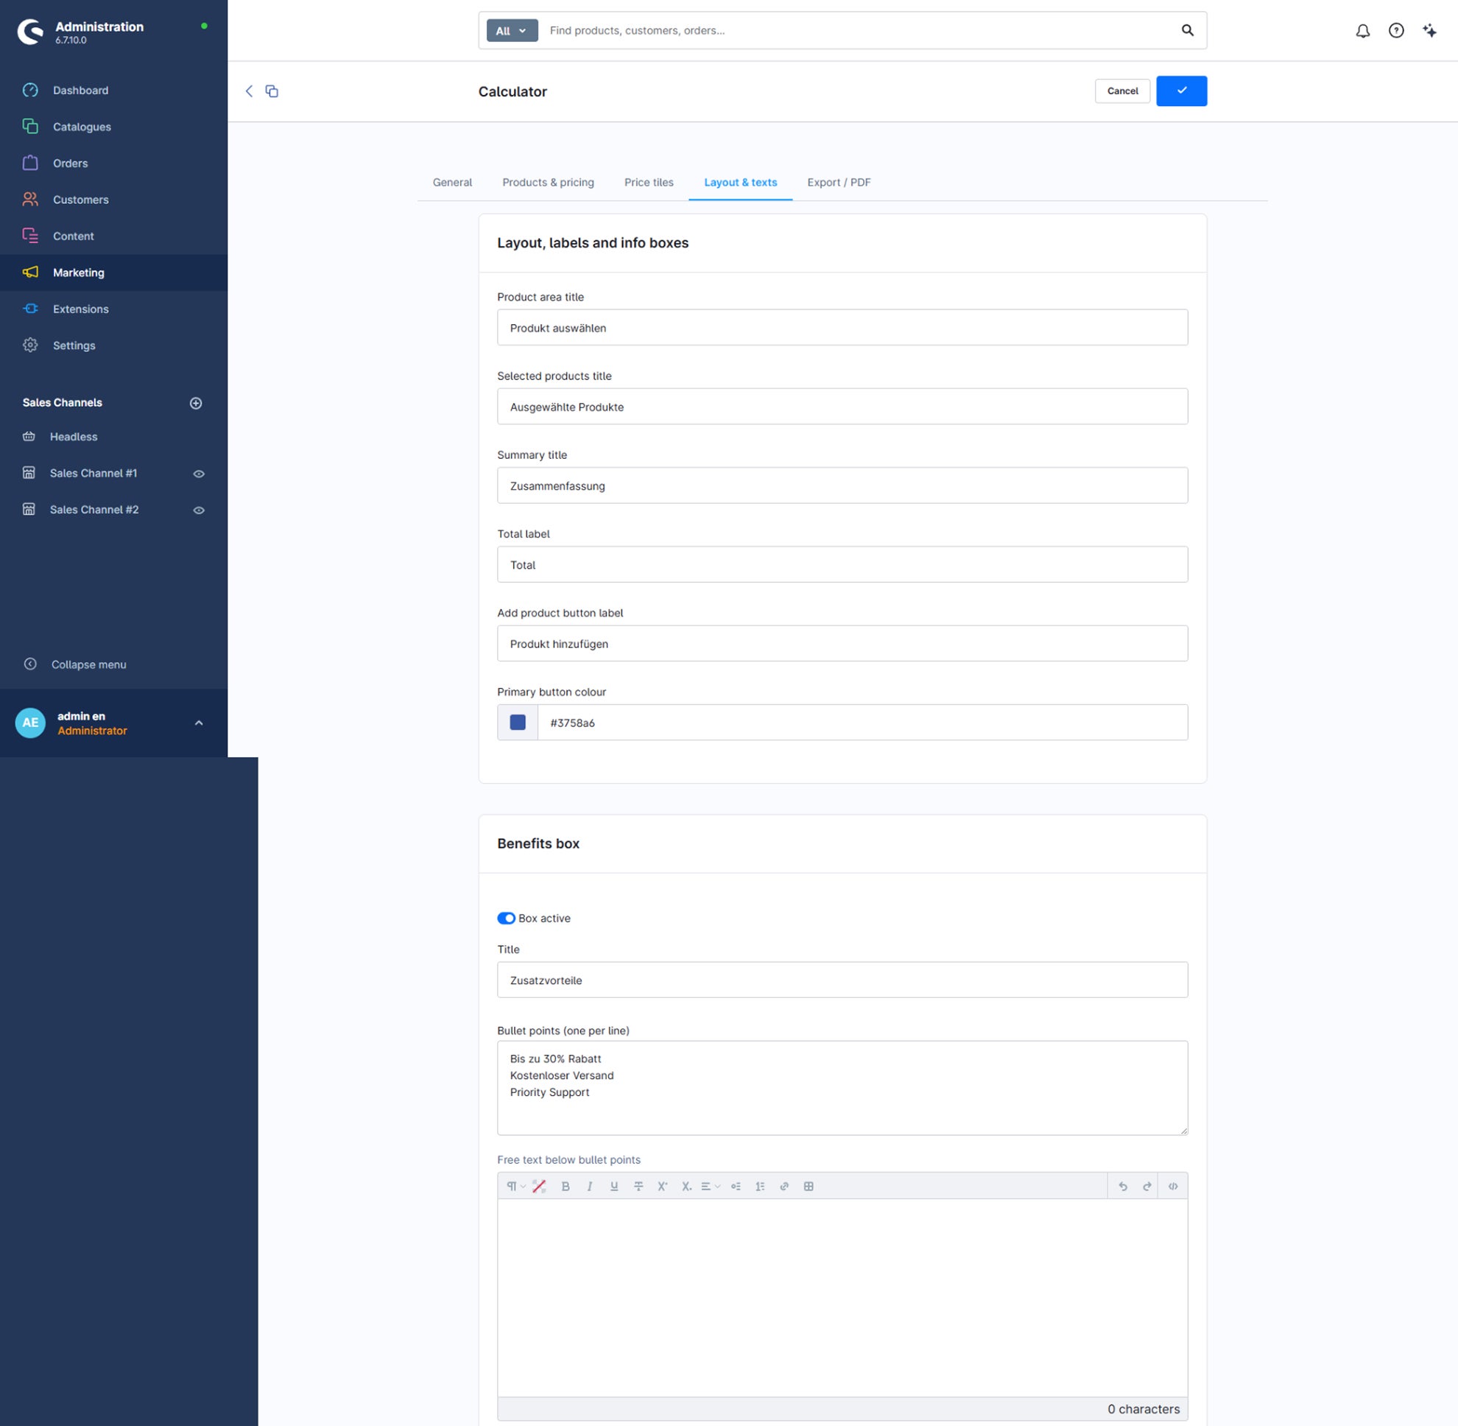The image size is (1458, 1426).
Task: Open the All search filter dropdown
Action: point(513,31)
